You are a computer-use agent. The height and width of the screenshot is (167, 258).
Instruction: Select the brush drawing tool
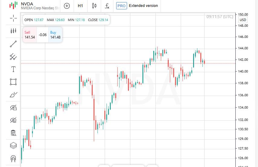click(x=13, y=95)
